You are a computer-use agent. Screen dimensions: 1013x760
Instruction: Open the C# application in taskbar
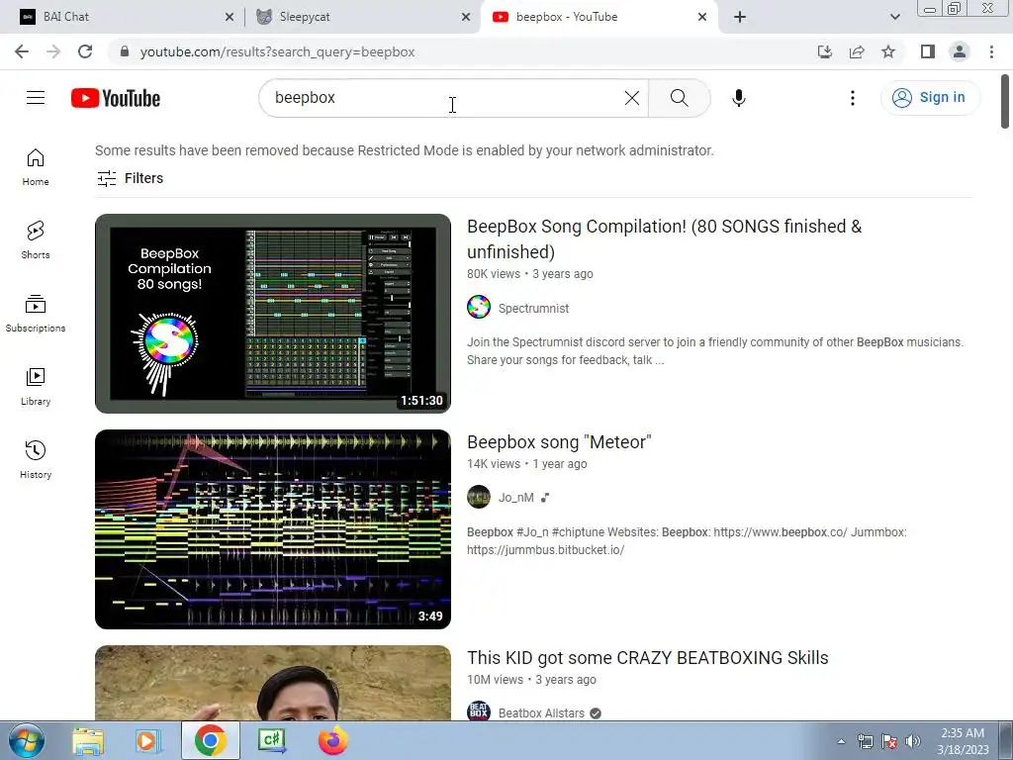pyautogui.click(x=271, y=740)
